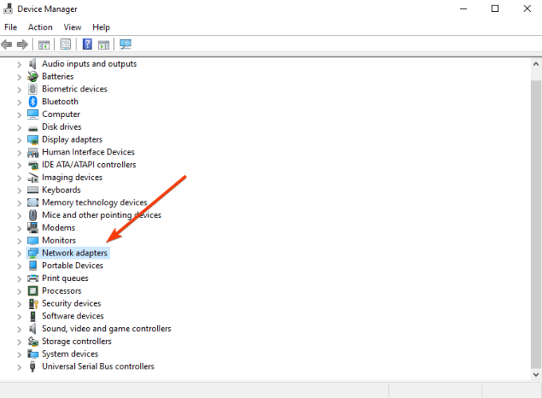Select Audio inputs and outputs label
542x398 pixels.
[89, 64]
